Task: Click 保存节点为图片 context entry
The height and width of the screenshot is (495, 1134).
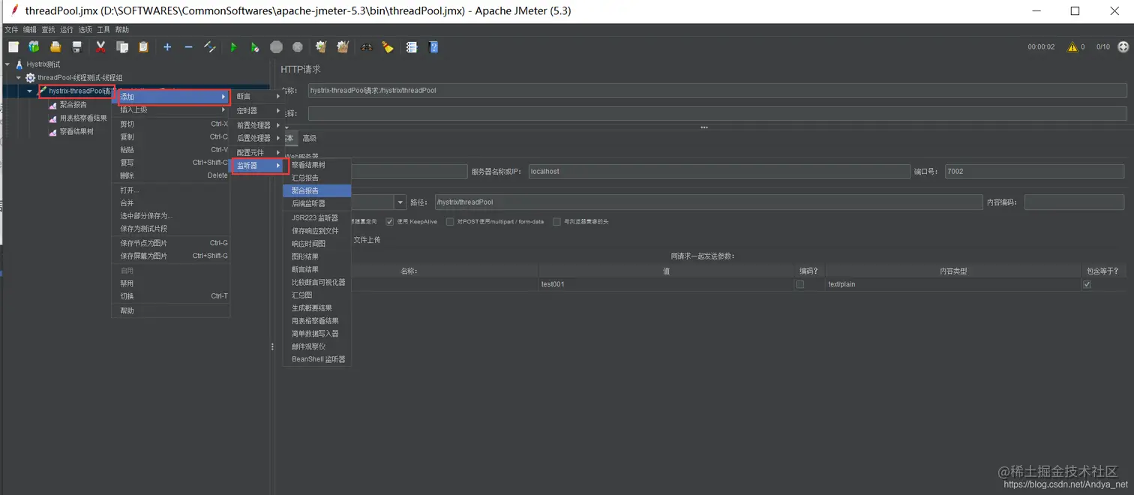Action: (x=171, y=244)
